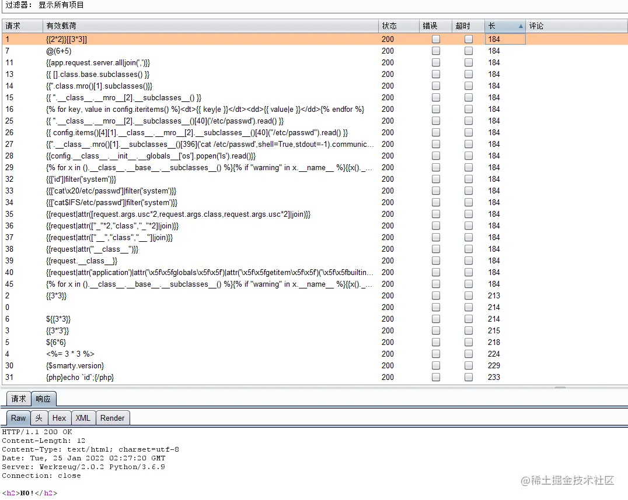Select the config.iteritems() payload row
628x500 pixels.
314,109
